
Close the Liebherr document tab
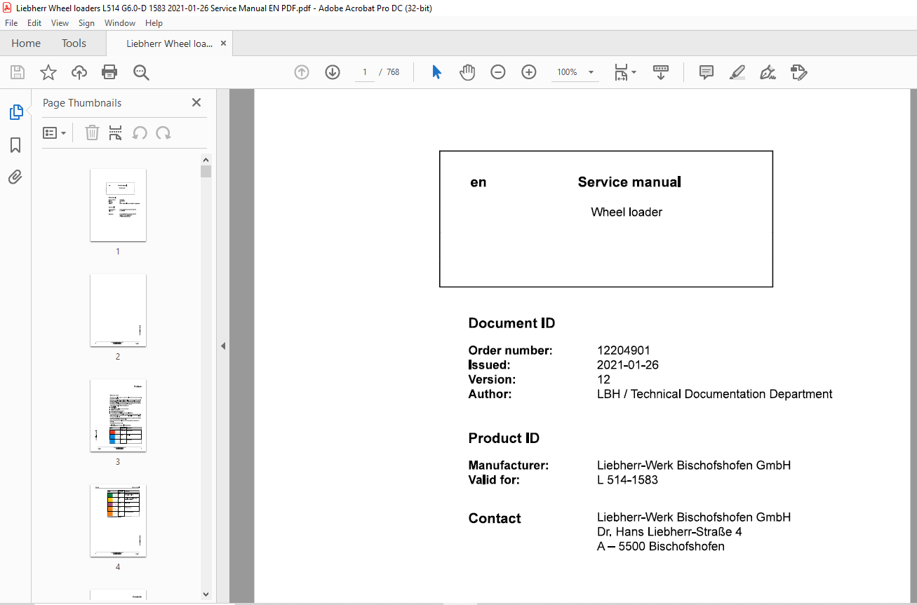[x=223, y=43]
